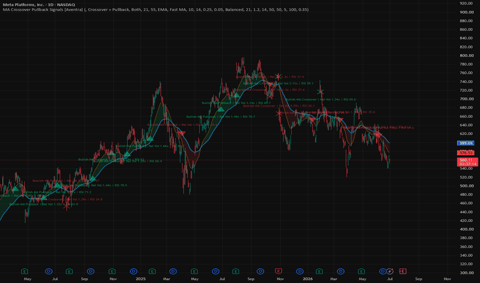Select the 'Bearish MA Crossover | Rel Vol 5.55x' label
This screenshot has height=283, width=480.
279,106
